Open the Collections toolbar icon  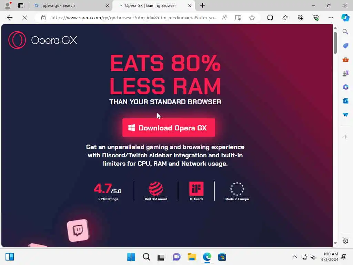(301, 18)
